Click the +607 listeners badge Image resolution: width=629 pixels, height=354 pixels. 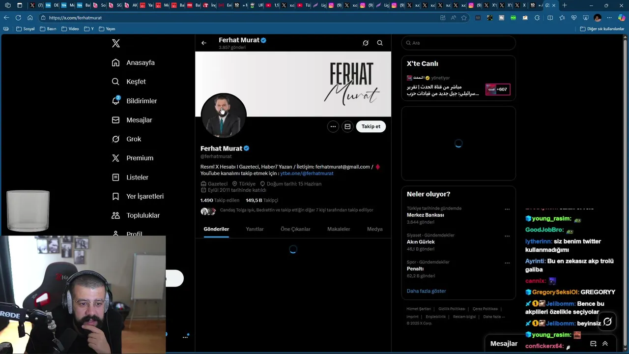[498, 89]
